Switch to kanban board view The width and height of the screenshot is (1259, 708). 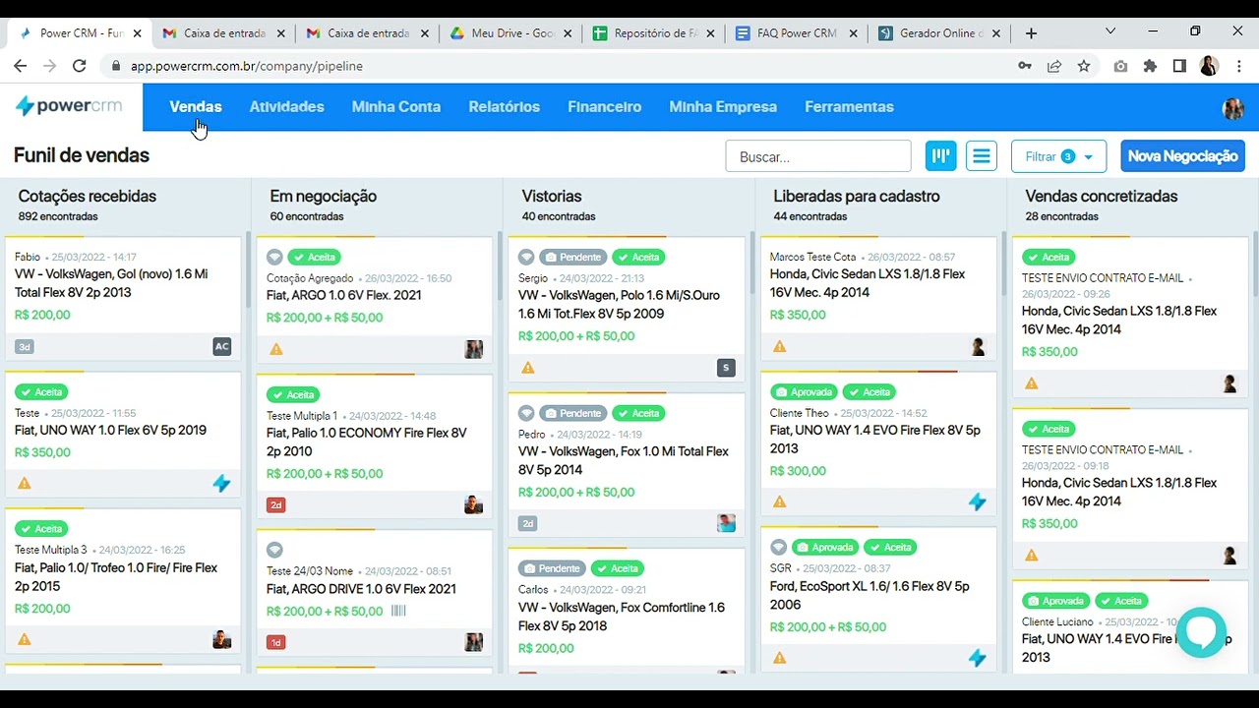[941, 155]
